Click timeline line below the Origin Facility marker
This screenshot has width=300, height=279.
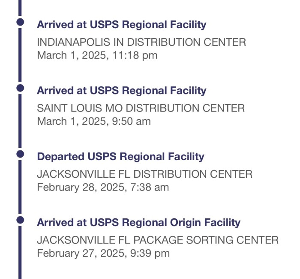point(20,253)
